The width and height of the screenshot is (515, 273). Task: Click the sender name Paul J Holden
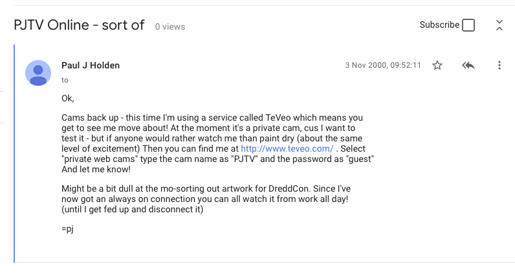coord(91,66)
